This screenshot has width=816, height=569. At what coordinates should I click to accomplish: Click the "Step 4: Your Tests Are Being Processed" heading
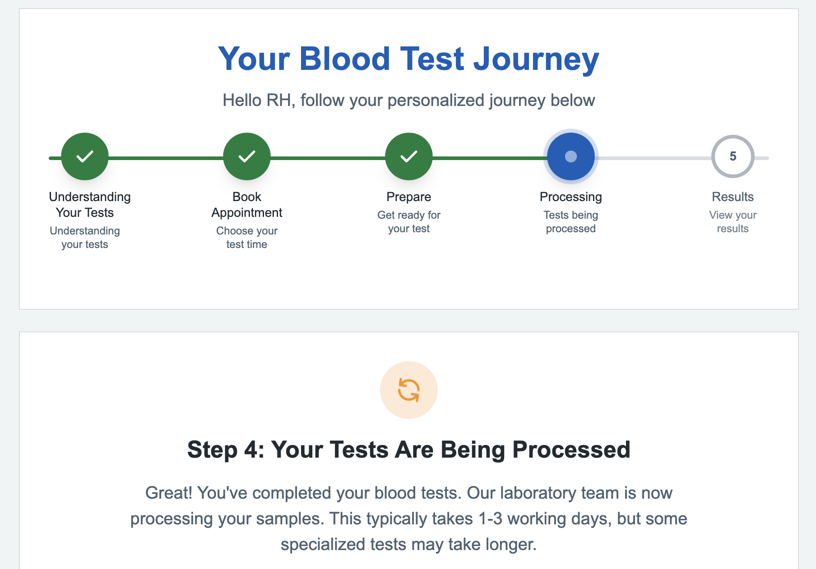point(409,450)
